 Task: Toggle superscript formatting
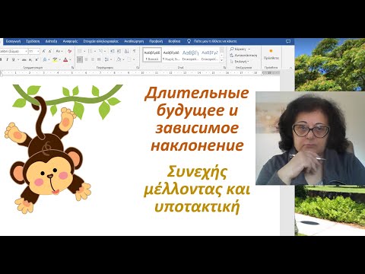tap(36, 59)
